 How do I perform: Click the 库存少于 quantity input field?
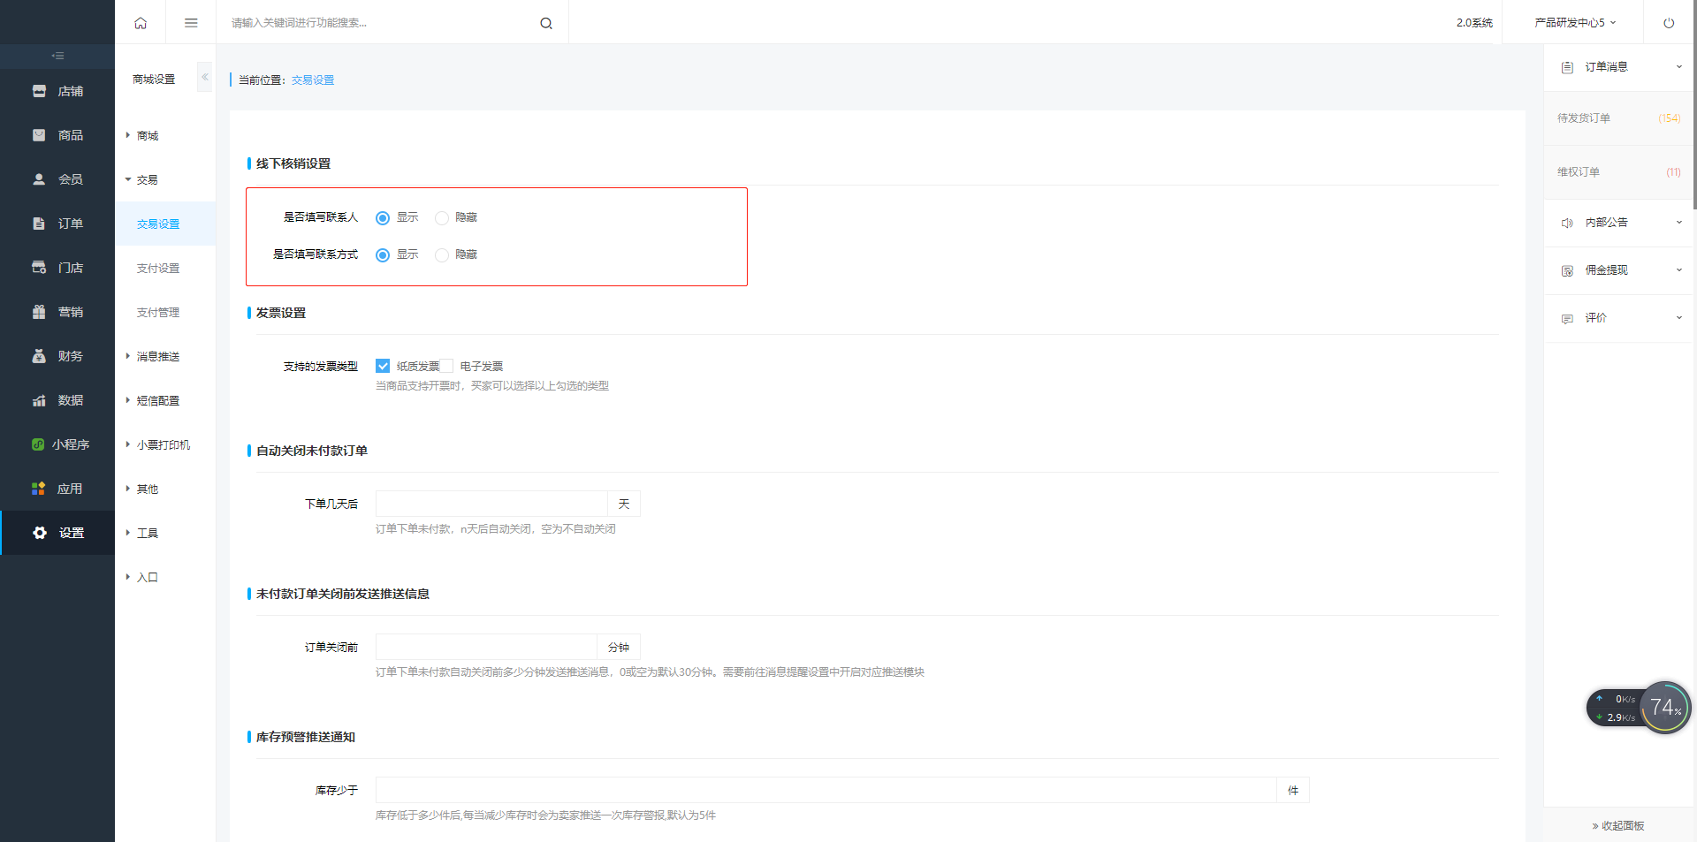click(x=826, y=790)
